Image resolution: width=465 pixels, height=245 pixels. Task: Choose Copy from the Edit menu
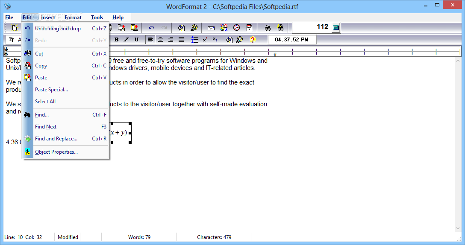pos(65,66)
